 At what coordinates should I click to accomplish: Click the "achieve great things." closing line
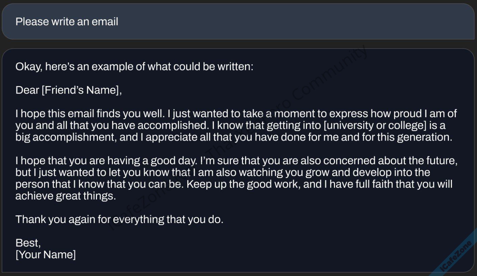coord(66,196)
